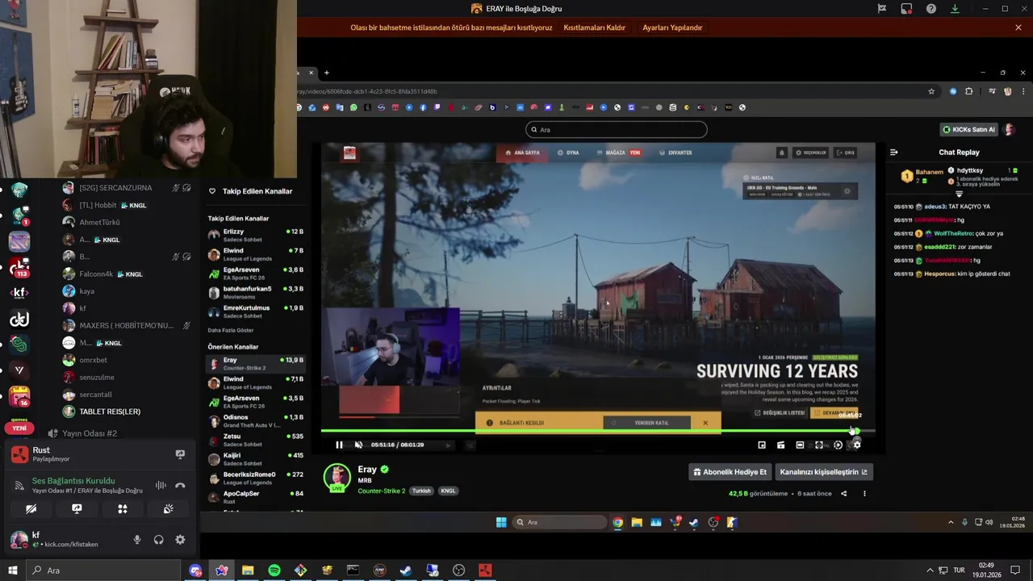Open Discord help question mark icon
The width and height of the screenshot is (1033, 581).
click(x=931, y=9)
